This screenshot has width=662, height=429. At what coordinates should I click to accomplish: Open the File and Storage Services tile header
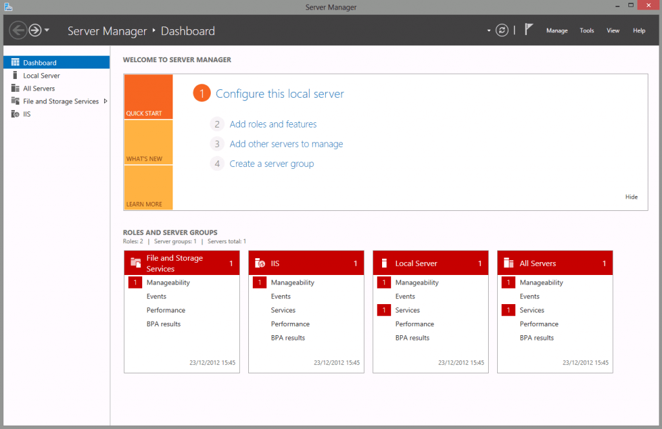182,263
